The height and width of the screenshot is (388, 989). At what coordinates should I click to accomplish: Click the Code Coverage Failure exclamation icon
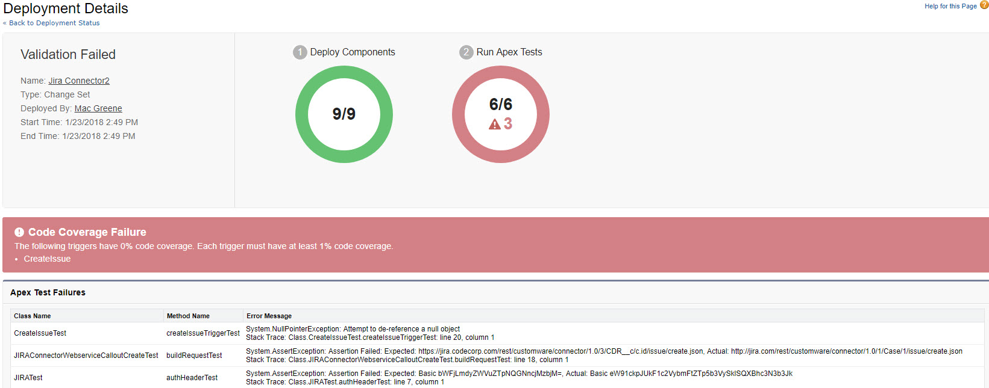(19, 232)
